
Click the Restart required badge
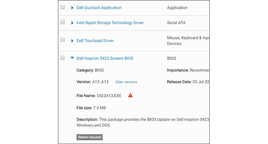click(89, 137)
